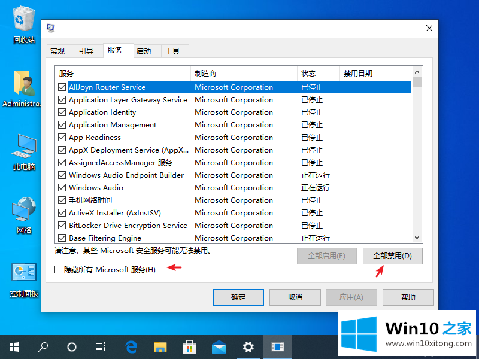
Task: Click 正在运行 status of Windows Audio
Action: pos(316,187)
